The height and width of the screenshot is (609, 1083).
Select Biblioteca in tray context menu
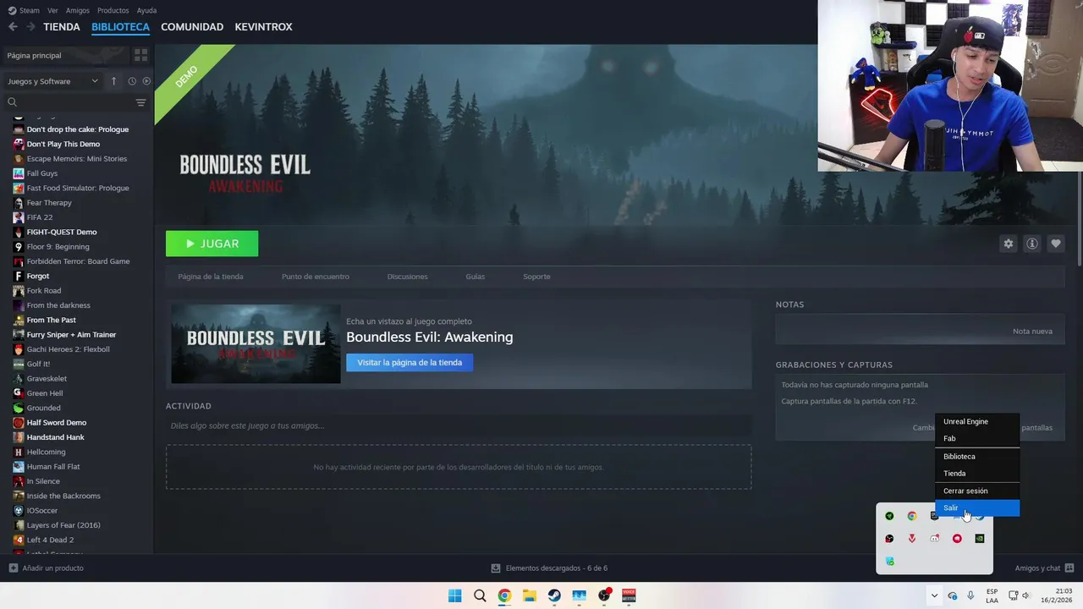(977, 457)
